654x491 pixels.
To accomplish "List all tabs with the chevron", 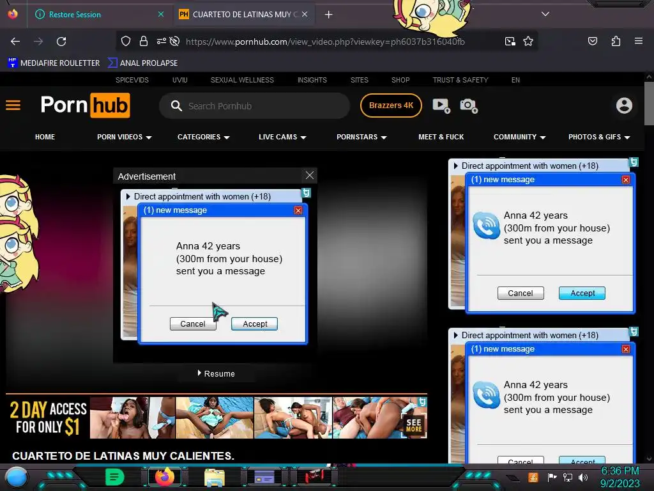I will 545,14.
